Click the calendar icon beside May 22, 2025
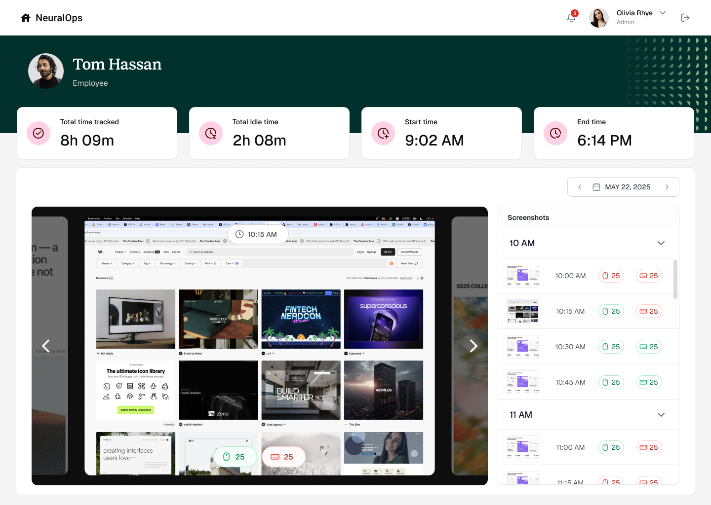 [596, 187]
